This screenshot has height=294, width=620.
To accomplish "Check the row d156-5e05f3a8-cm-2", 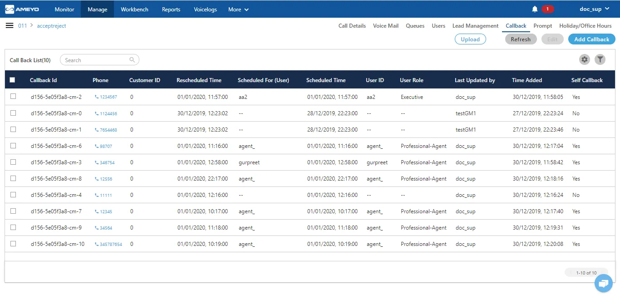I will (13, 96).
